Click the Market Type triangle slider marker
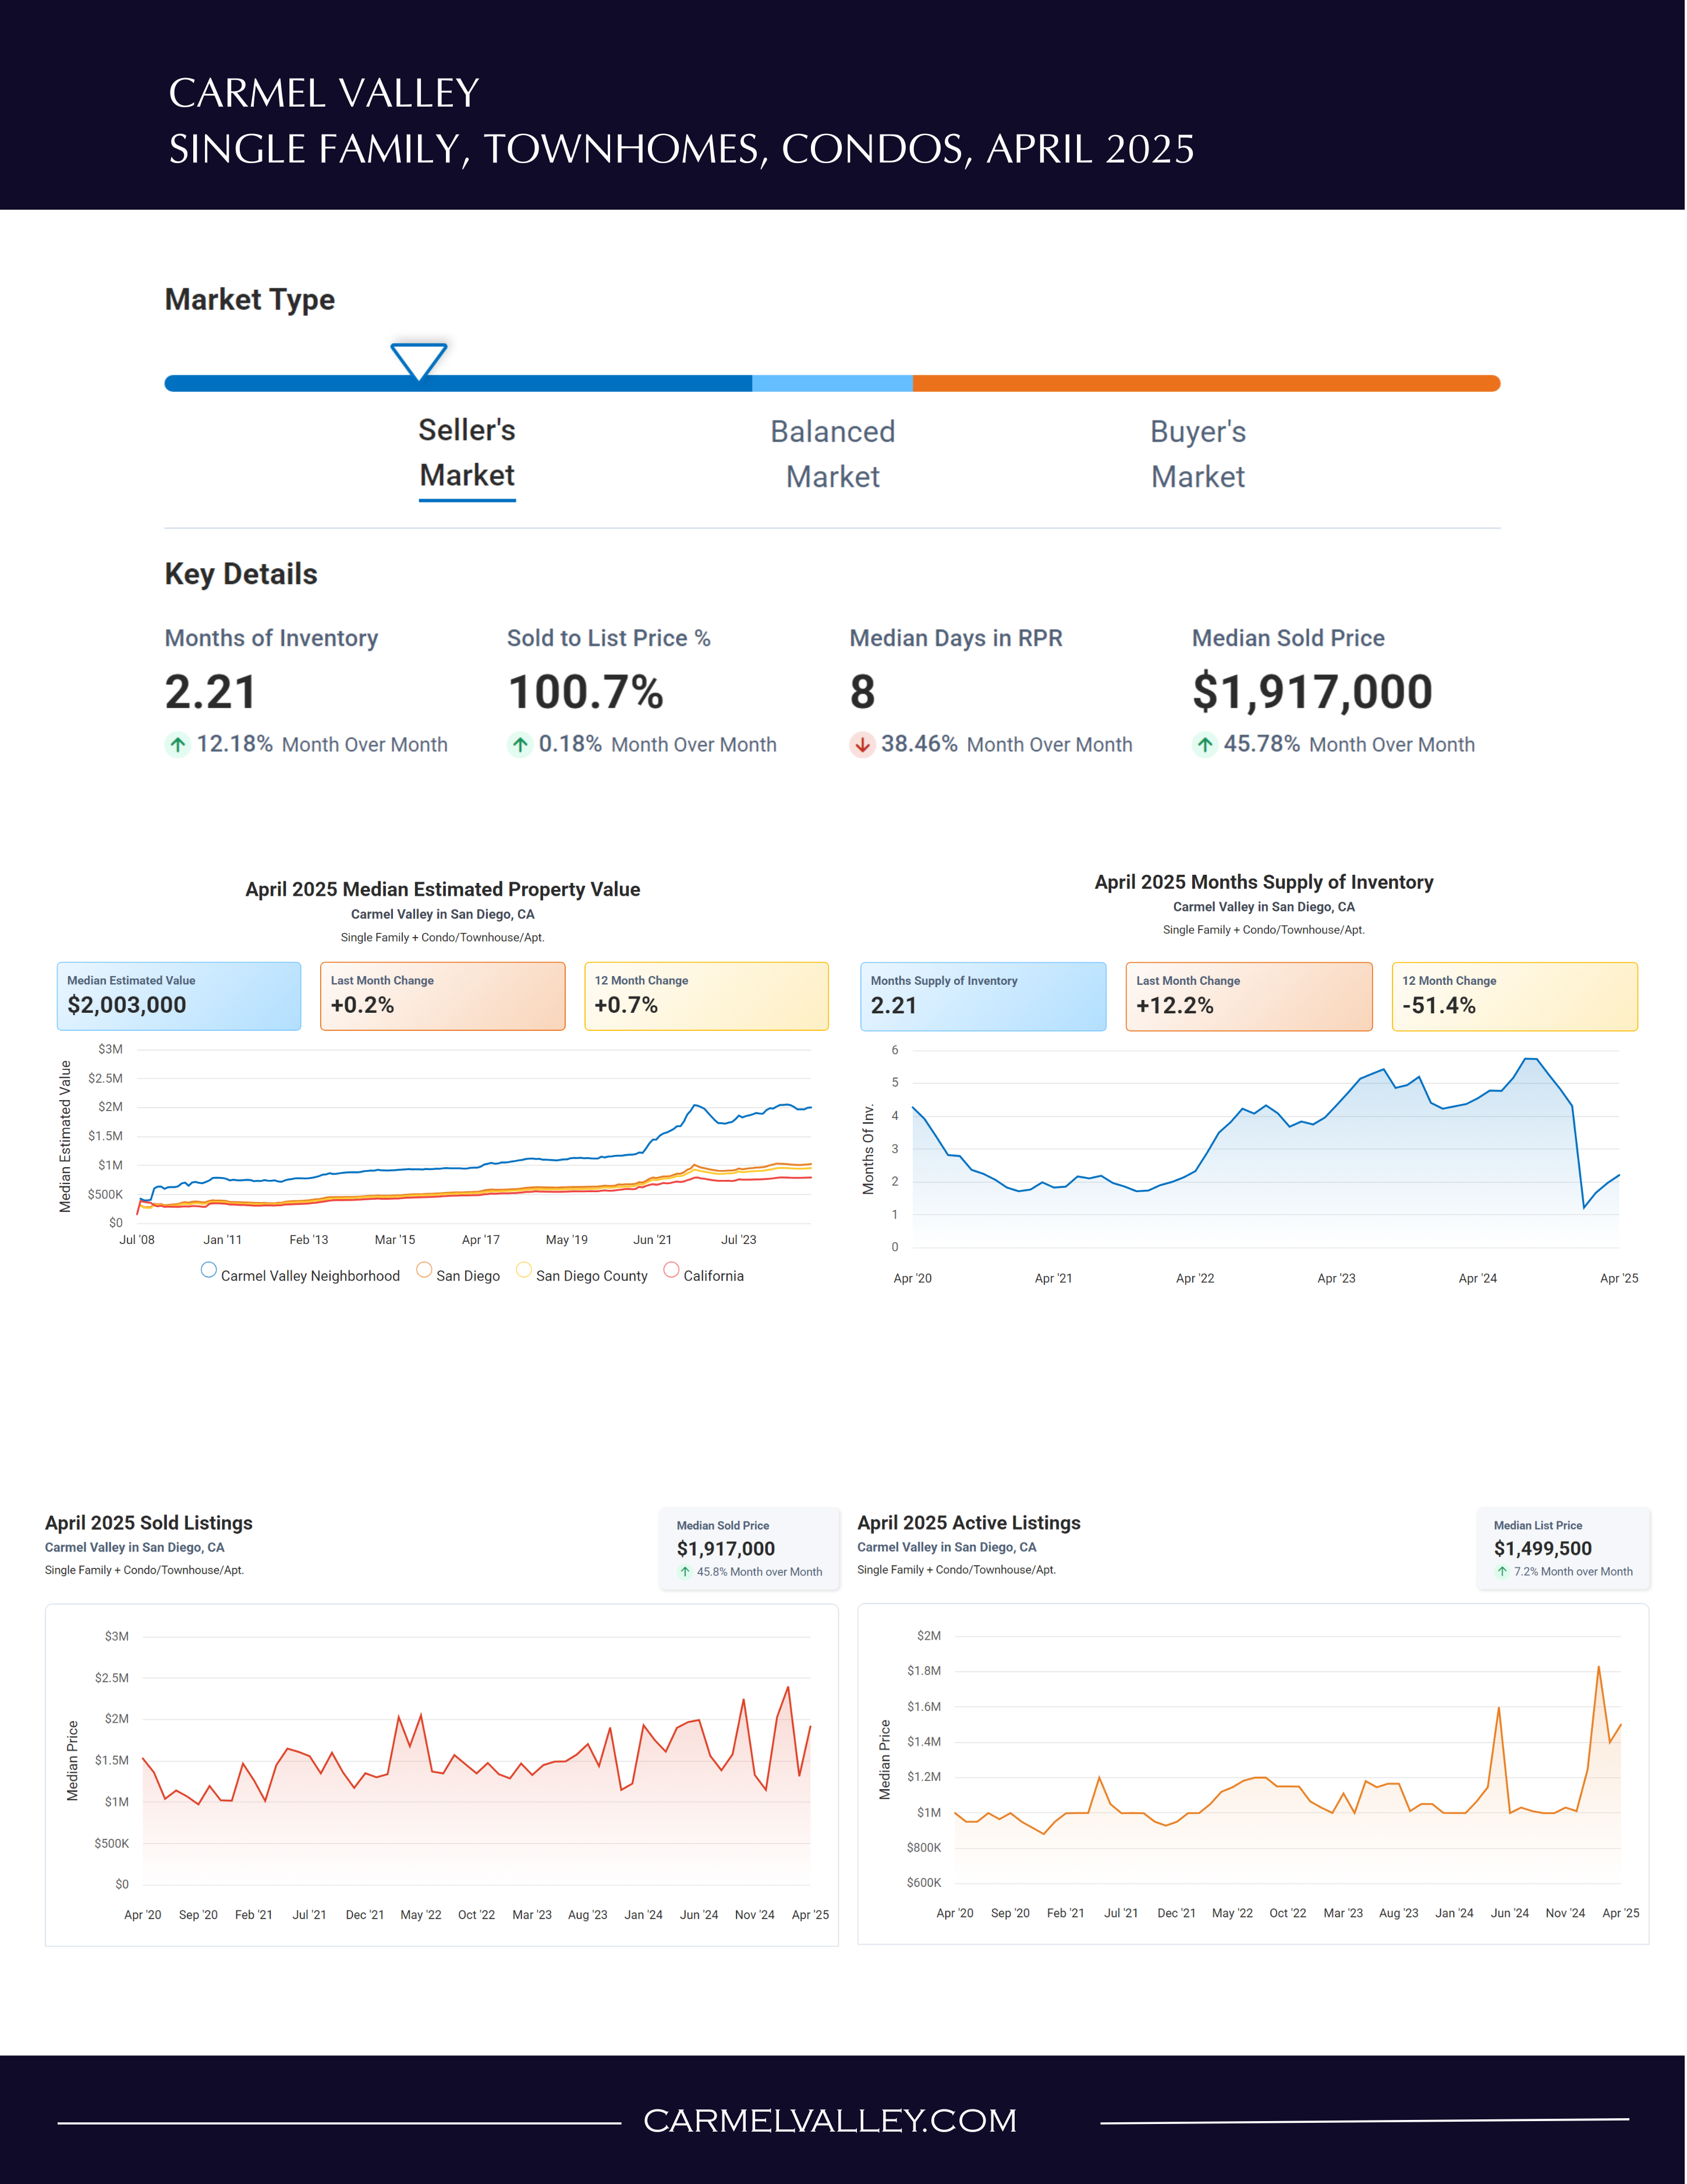 pos(419,361)
